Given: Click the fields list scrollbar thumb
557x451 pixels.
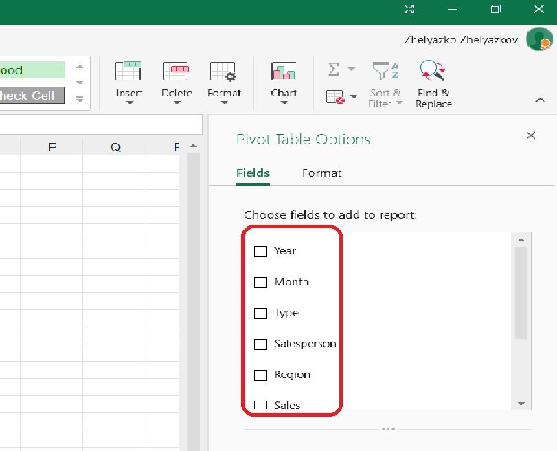Looking at the screenshot, I should 521,293.
